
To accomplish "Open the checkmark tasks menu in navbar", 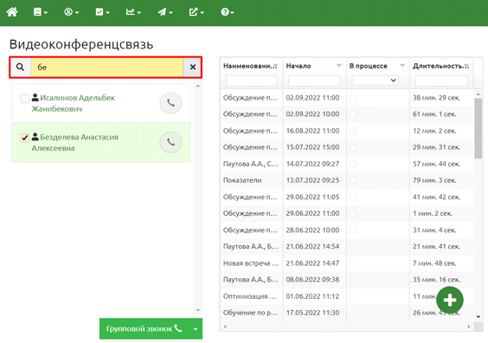I will coord(102,12).
